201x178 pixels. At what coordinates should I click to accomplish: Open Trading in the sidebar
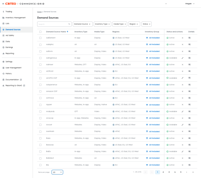(9, 11)
